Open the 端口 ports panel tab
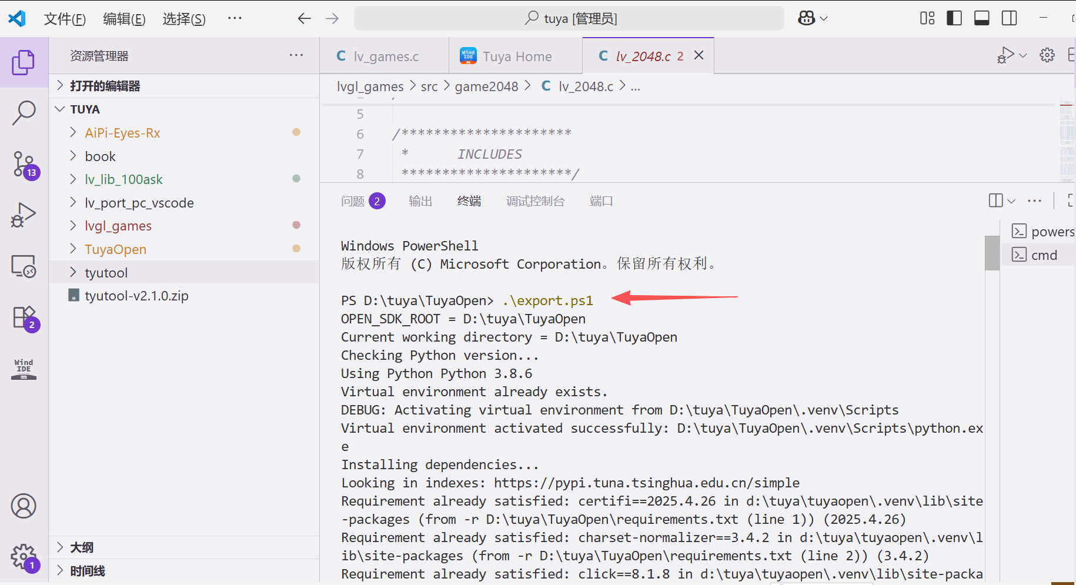Screen dimensions: 1076x585 tap(601, 201)
